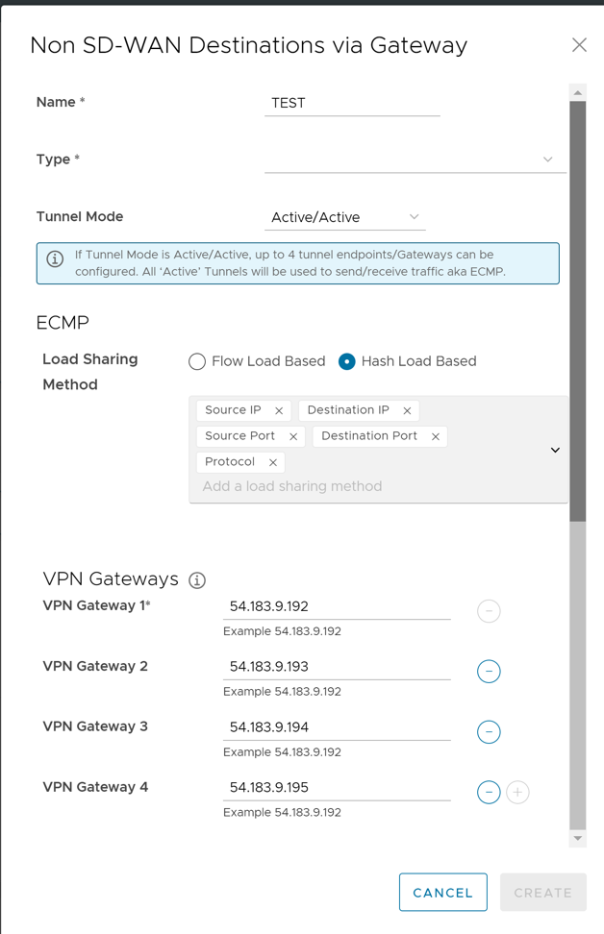Expand the load sharing method list
Screen dimensions: 604x934
(x=555, y=450)
